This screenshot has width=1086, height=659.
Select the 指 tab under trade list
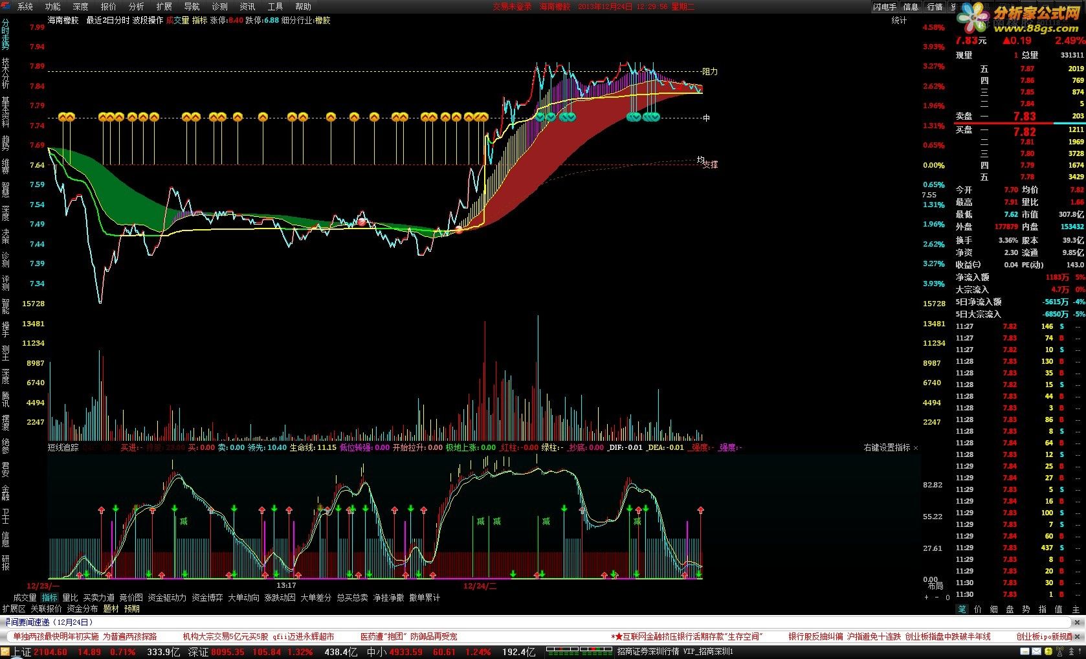click(x=1043, y=609)
